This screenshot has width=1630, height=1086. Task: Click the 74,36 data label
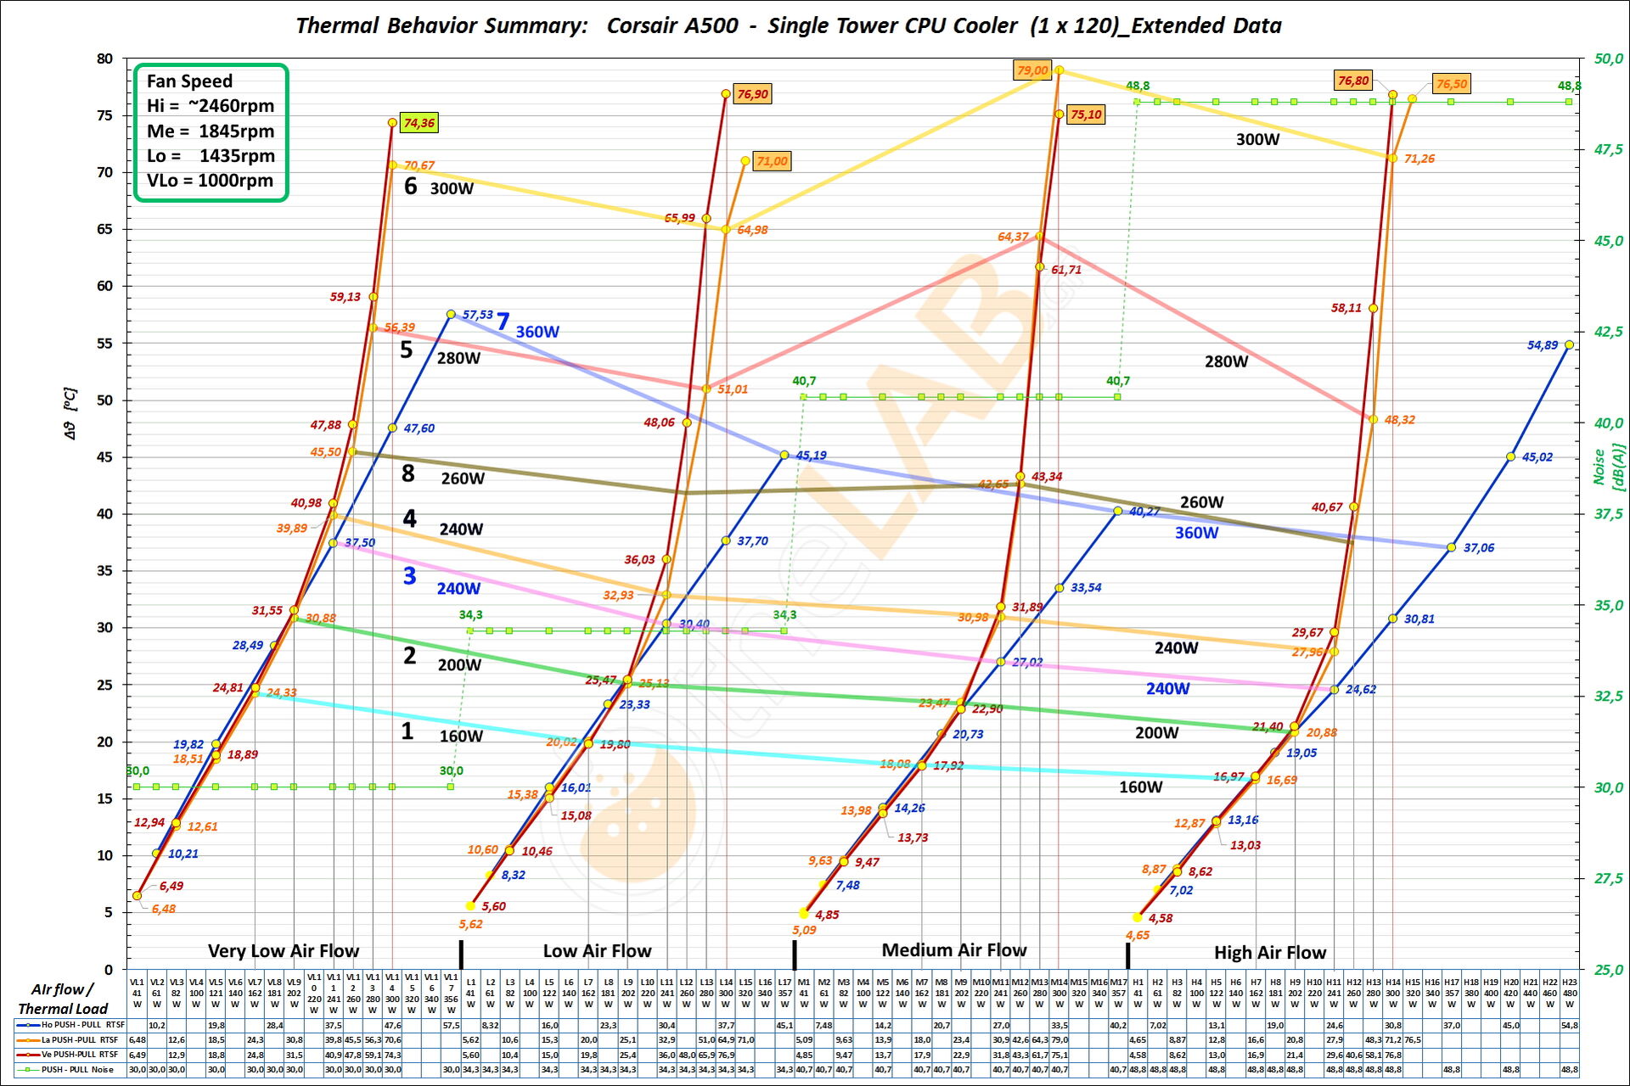point(419,123)
